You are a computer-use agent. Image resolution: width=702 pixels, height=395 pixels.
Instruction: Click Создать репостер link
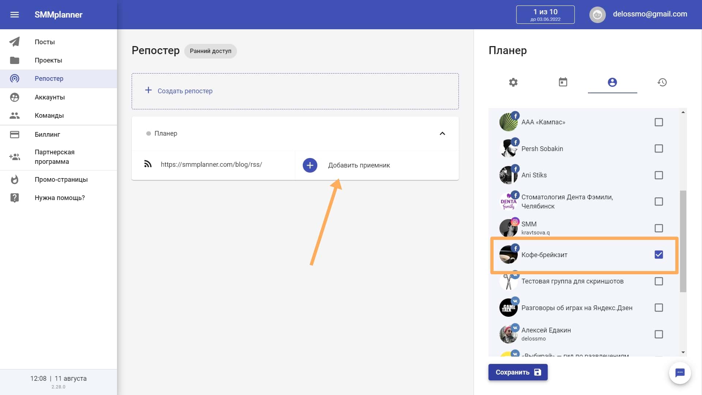coord(185,91)
